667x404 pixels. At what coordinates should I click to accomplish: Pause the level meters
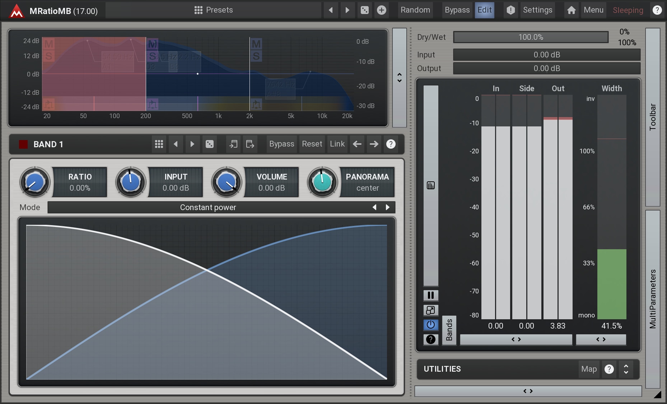point(430,295)
